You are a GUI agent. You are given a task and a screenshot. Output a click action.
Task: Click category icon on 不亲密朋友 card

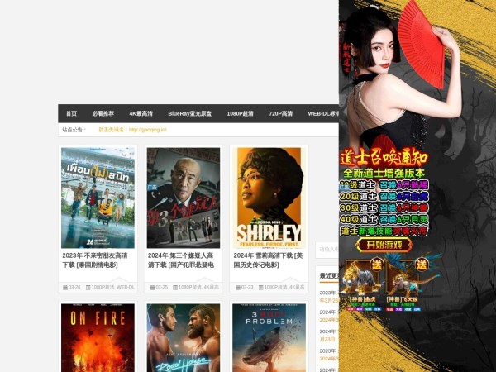[88, 288]
